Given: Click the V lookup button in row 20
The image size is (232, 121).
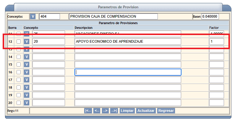Looking at the screenshot, I should (x=27, y=103).
